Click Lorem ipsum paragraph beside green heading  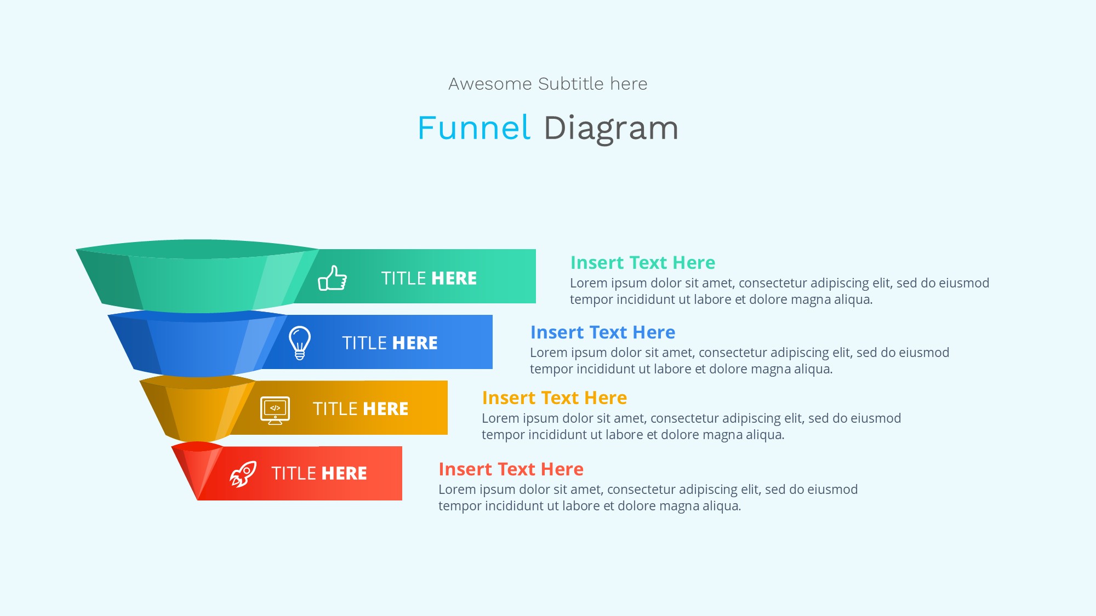tap(779, 291)
